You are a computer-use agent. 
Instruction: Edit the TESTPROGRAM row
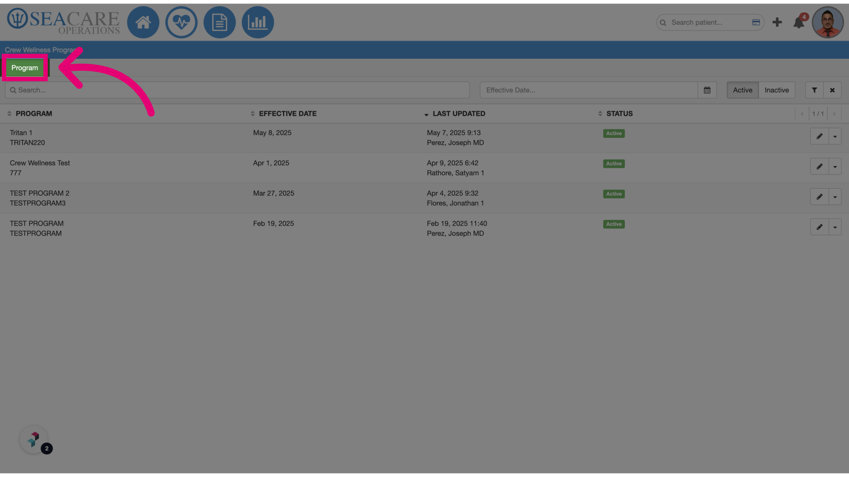(x=819, y=227)
